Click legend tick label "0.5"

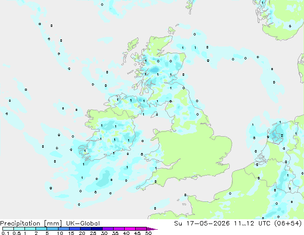pos(16,233)
